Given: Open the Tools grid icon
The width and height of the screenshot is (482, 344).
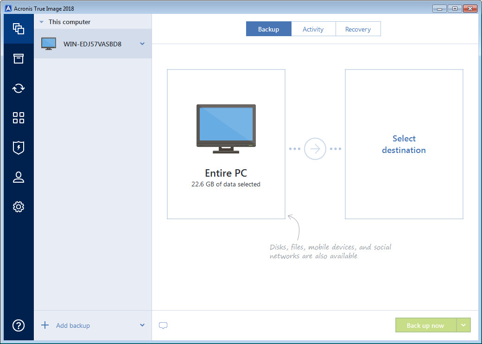Looking at the screenshot, I should click(x=18, y=118).
